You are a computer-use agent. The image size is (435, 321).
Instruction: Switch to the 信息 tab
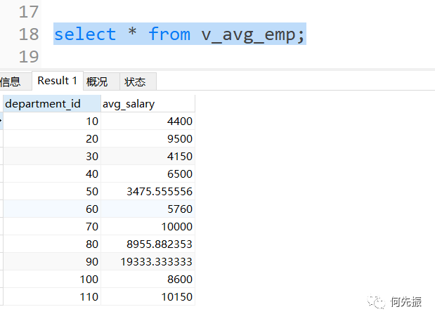(13, 81)
